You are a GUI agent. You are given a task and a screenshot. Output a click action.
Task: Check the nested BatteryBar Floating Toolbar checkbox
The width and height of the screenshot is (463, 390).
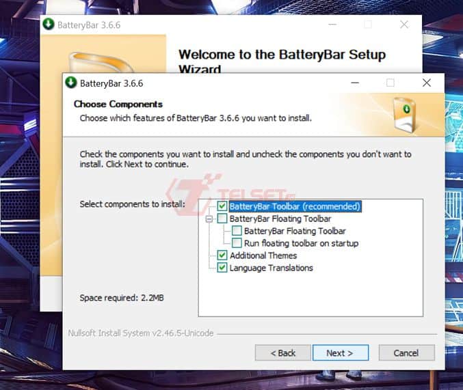(237, 231)
